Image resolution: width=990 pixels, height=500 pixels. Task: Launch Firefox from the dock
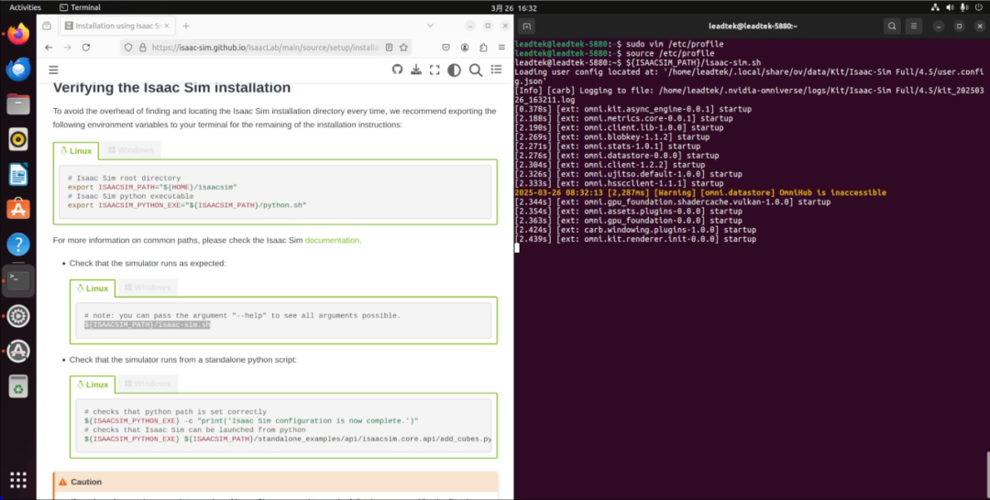tap(18, 34)
